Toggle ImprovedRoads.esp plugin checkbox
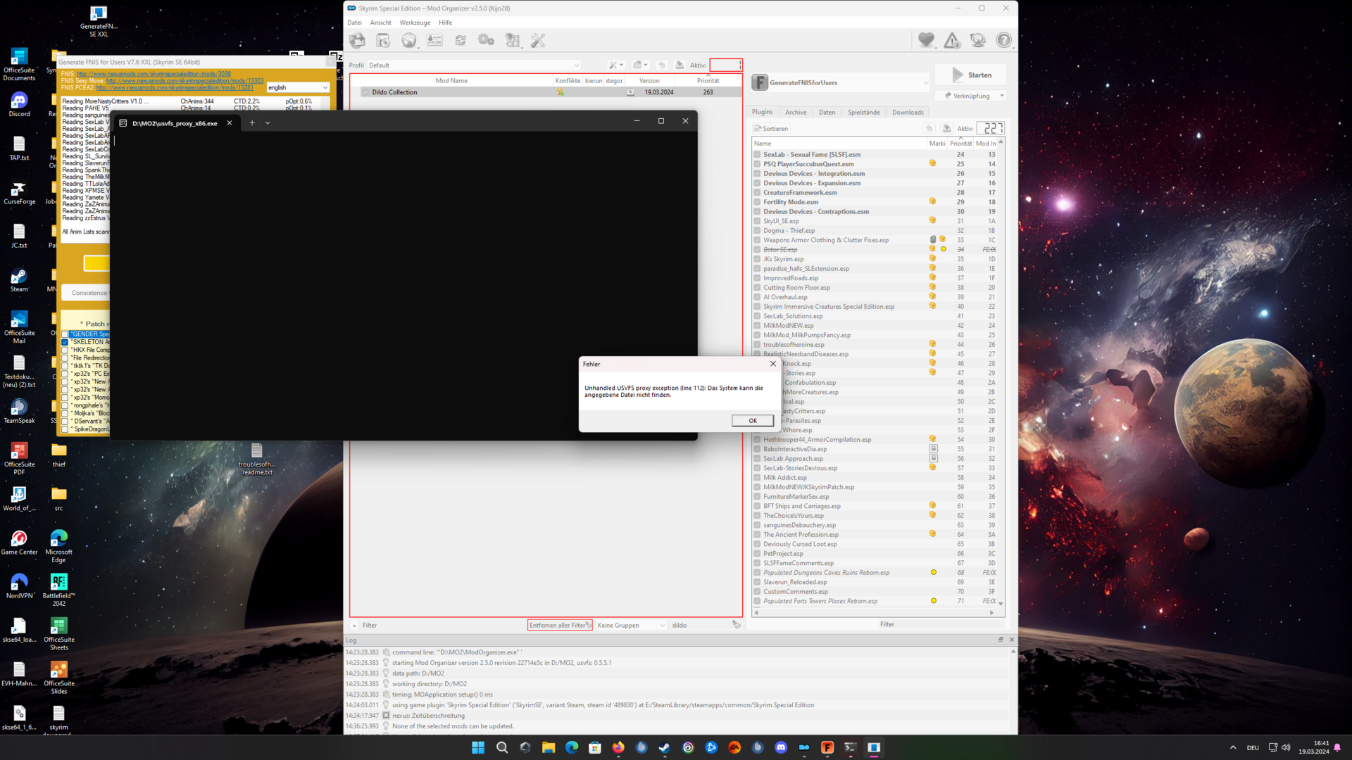The width and height of the screenshot is (1352, 760). 757,278
